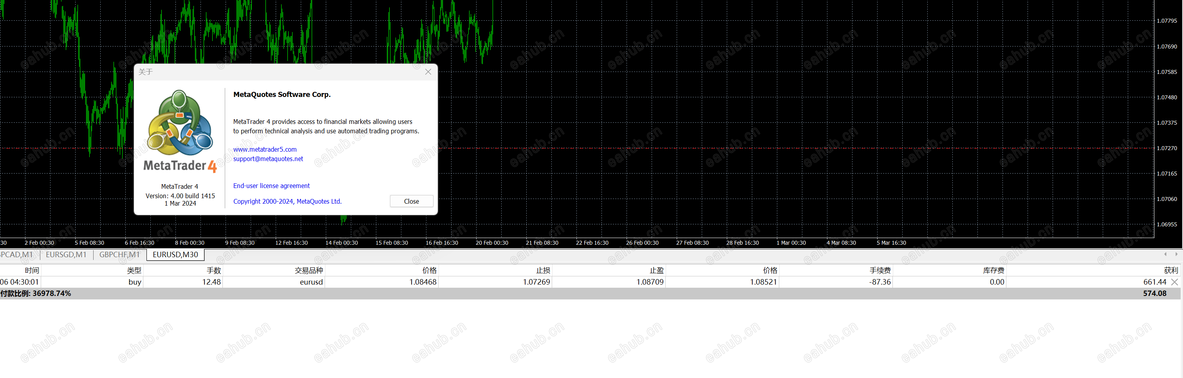Viewport: 1183px width, 378px height.
Task: Click the 1.07375 price scale label
Action: 1167,123
